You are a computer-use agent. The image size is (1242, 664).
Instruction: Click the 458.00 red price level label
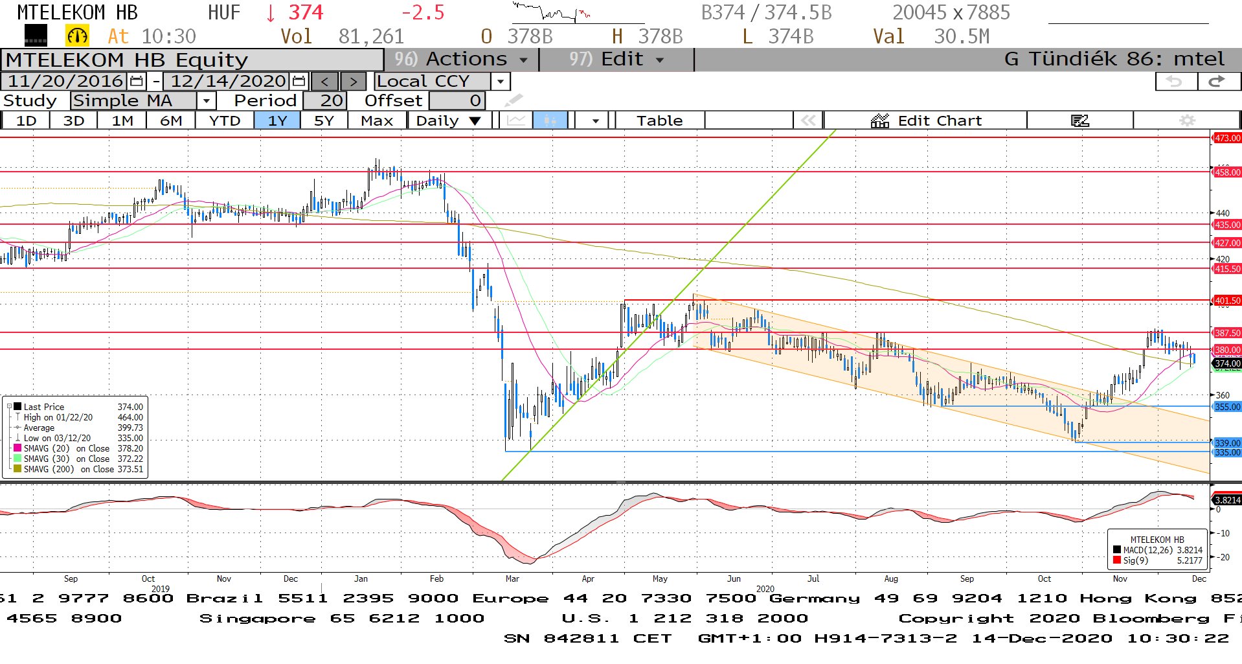pyautogui.click(x=1227, y=172)
